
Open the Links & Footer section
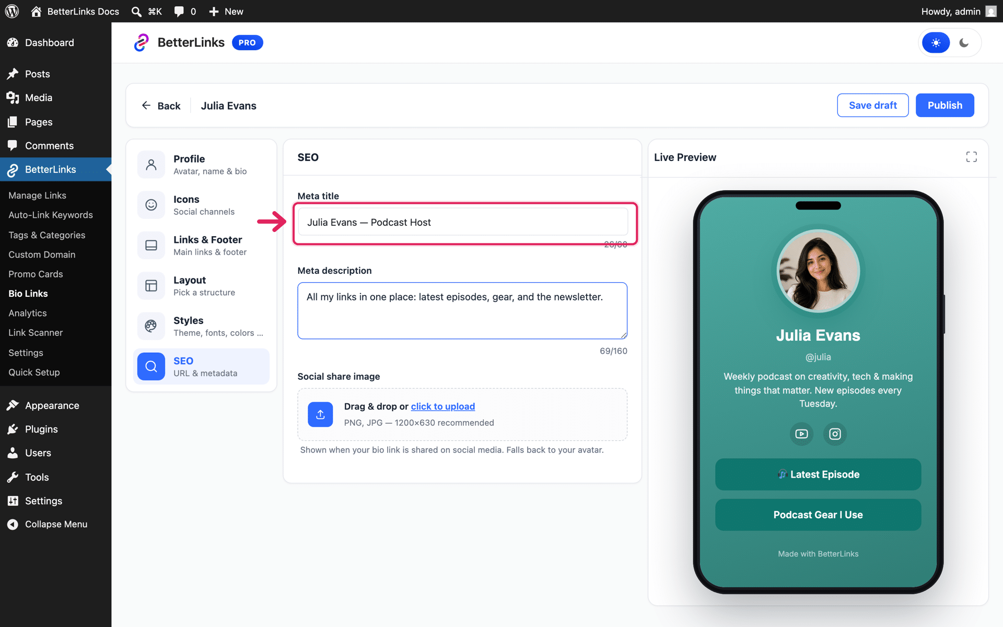click(x=201, y=246)
